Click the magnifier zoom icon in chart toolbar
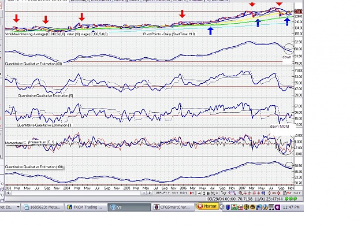 coord(240,193)
